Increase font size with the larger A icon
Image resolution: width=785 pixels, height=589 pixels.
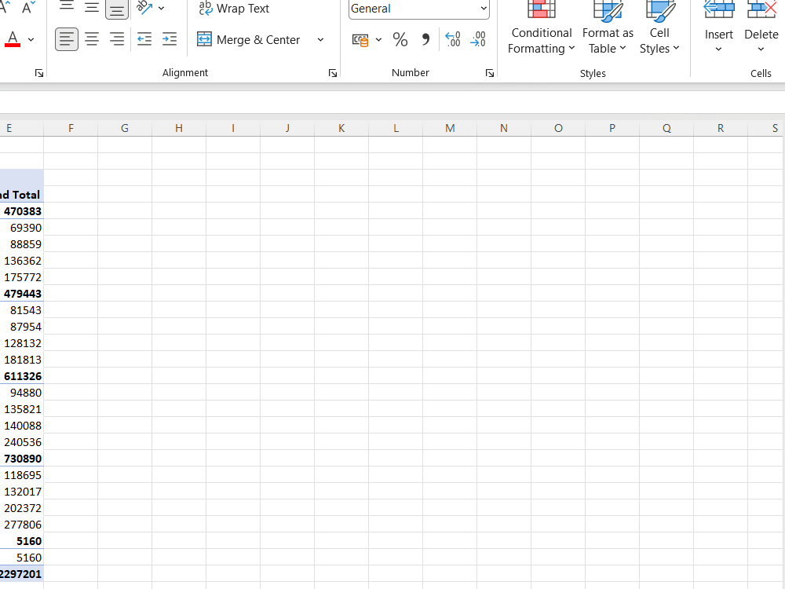click(x=4, y=6)
